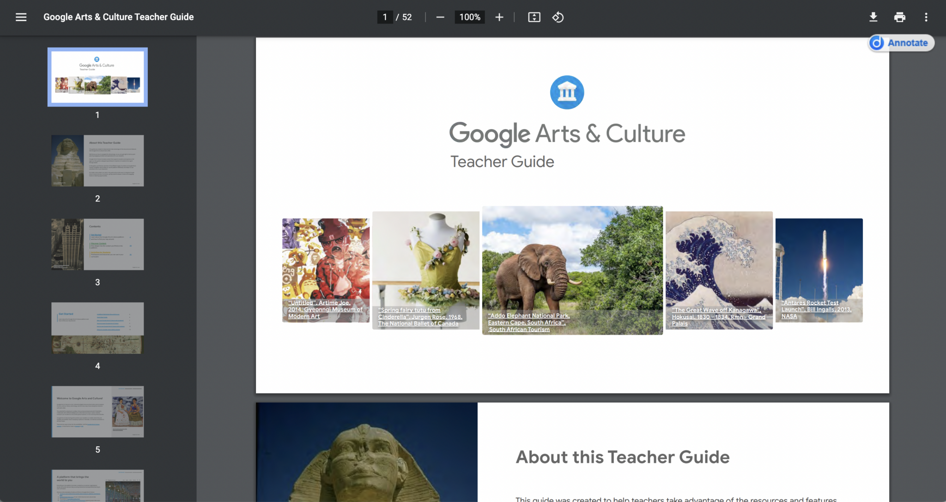This screenshot has width=946, height=502.
Task: Click the 100% zoom level field
Action: [x=470, y=17]
